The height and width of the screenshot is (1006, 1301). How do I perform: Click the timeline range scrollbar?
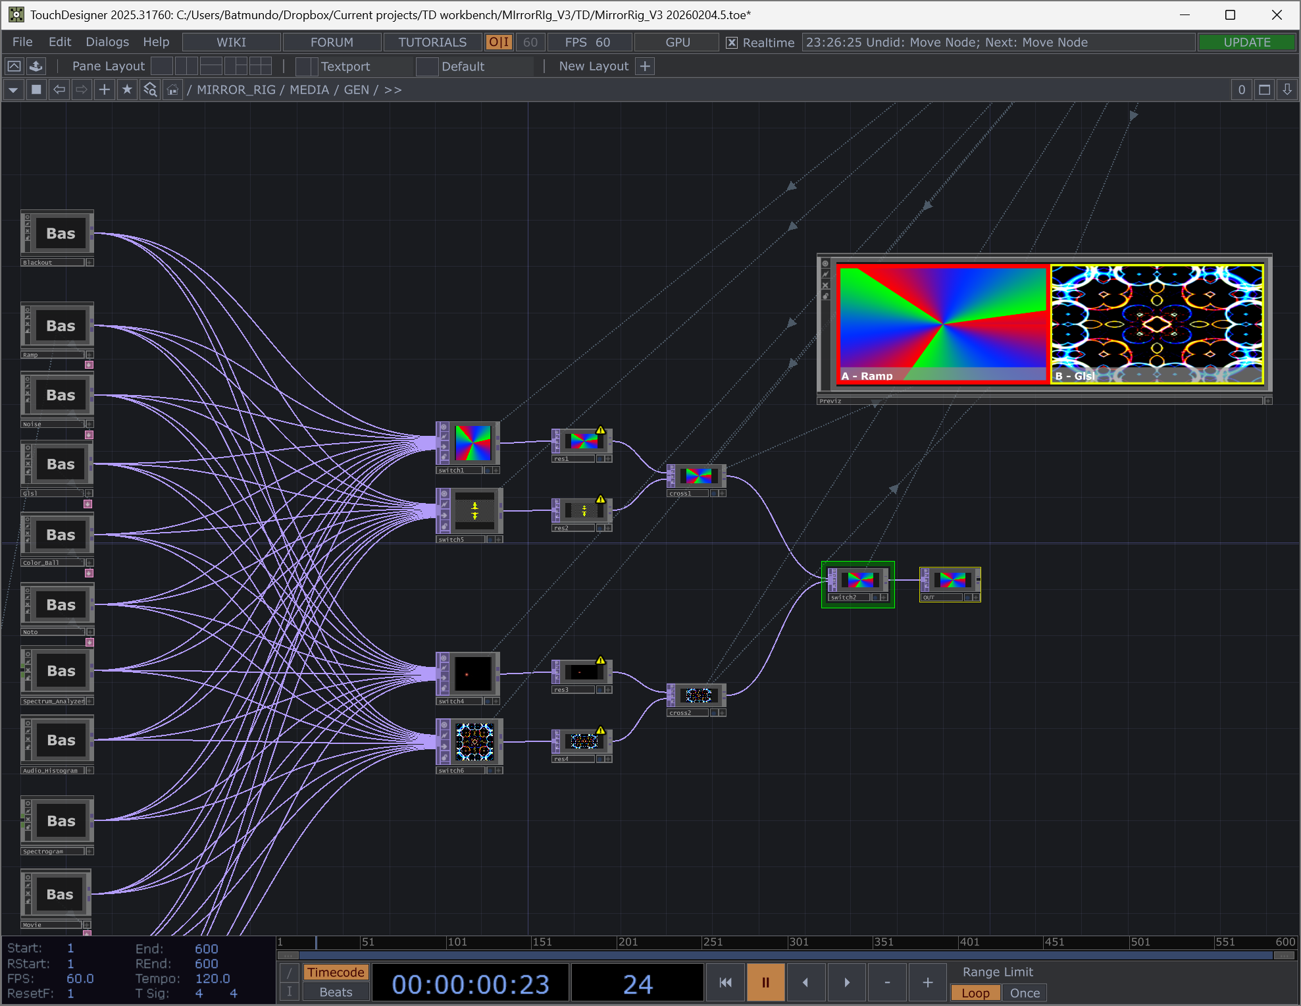click(783, 955)
